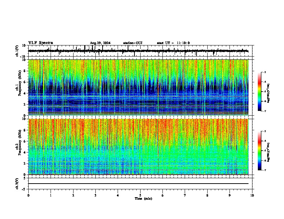The image size is (284, 219).
Task: Click the "start UT = 11:10: 0" text
Action: click(x=173, y=43)
